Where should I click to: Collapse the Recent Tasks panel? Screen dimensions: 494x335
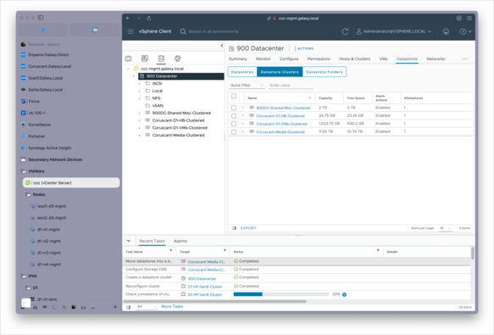129,241
